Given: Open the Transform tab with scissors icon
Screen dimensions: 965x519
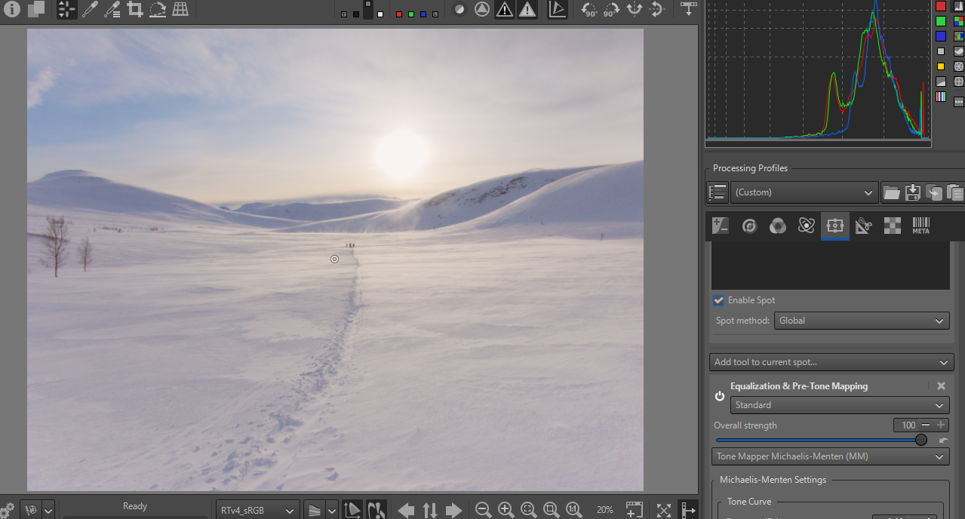Looking at the screenshot, I should (x=864, y=226).
